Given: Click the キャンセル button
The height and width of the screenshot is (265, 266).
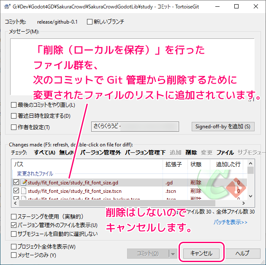Looking at the screenshot, I should point(201,253).
